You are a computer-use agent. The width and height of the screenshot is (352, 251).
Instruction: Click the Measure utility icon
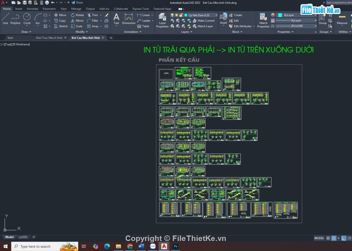click(x=342, y=18)
